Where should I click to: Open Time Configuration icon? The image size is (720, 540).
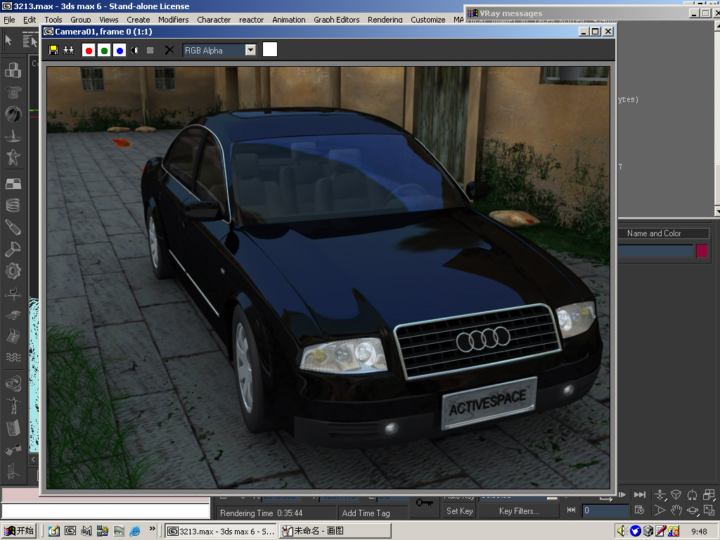(638, 510)
